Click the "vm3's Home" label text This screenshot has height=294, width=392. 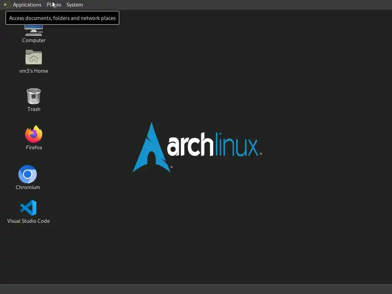(34, 71)
